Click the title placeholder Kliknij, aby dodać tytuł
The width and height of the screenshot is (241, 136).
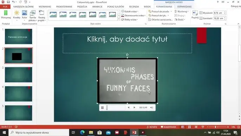[x=127, y=43]
